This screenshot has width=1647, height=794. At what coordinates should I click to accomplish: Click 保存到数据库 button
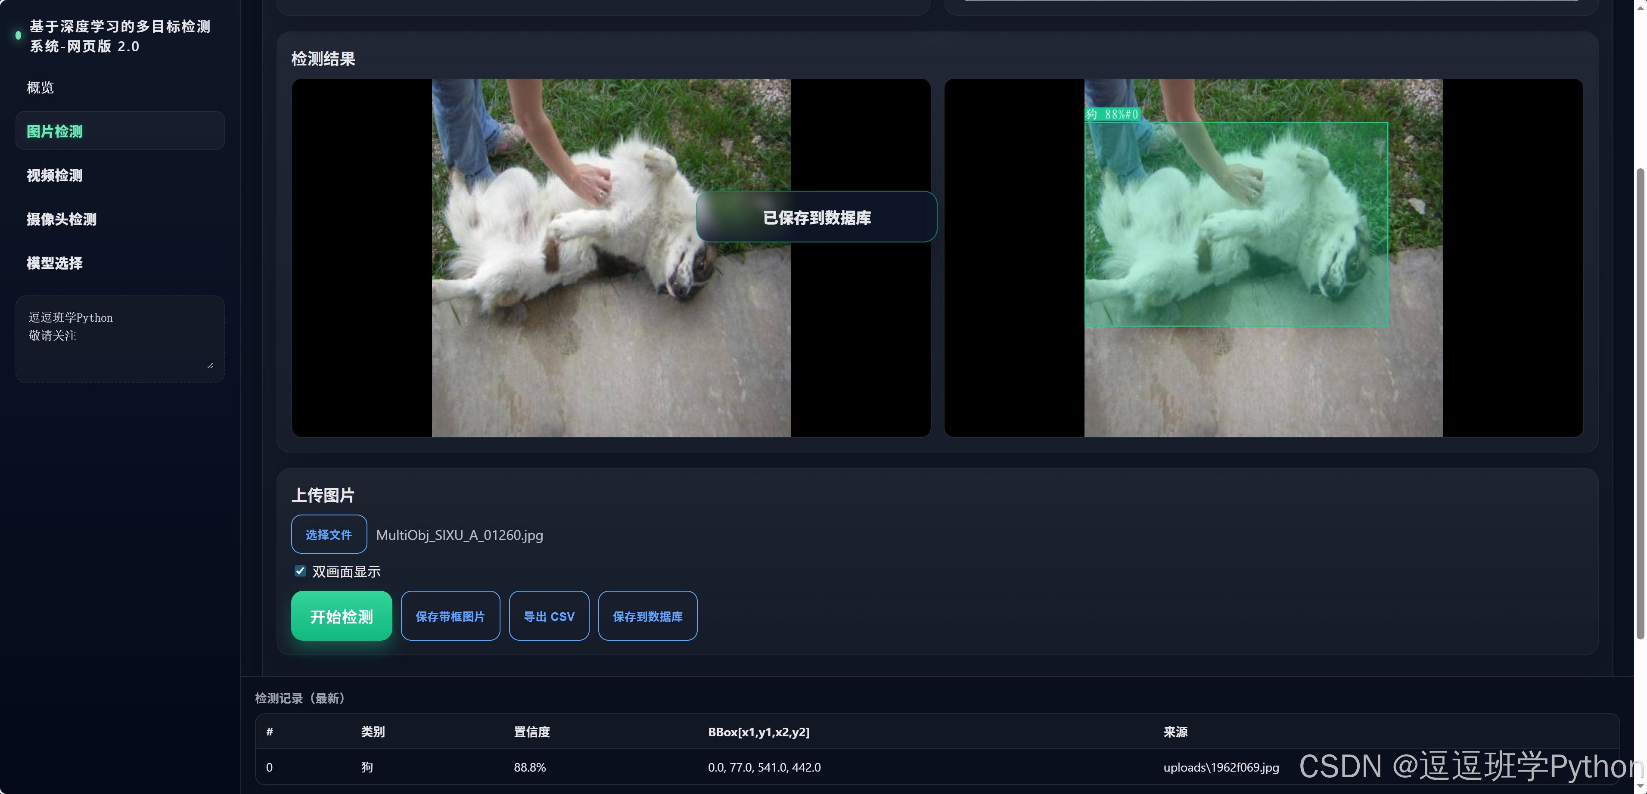point(647,616)
